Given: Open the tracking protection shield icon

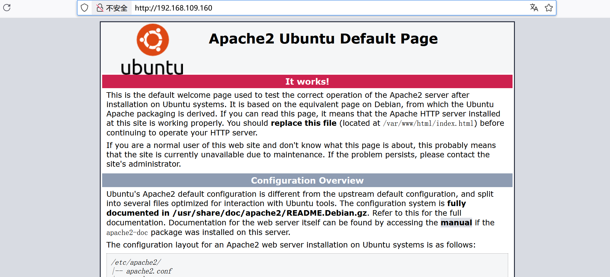Looking at the screenshot, I should [84, 8].
